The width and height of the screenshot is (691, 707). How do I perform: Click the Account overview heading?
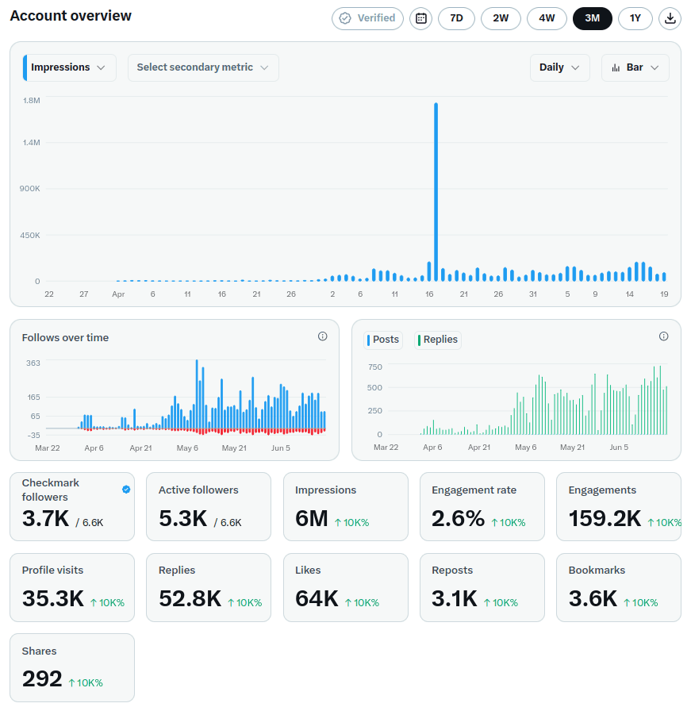pos(71,16)
